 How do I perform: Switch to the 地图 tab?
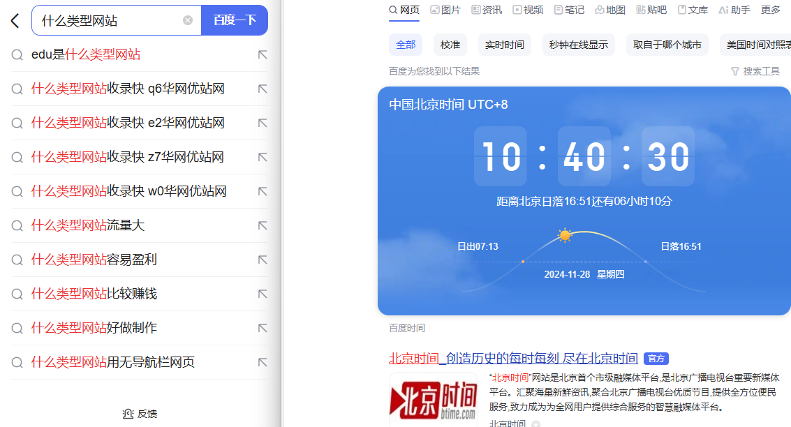click(610, 10)
